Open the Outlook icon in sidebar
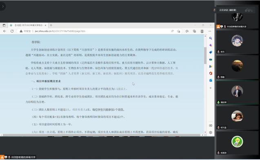This screenshot has height=160, width=260. (x=211, y=80)
